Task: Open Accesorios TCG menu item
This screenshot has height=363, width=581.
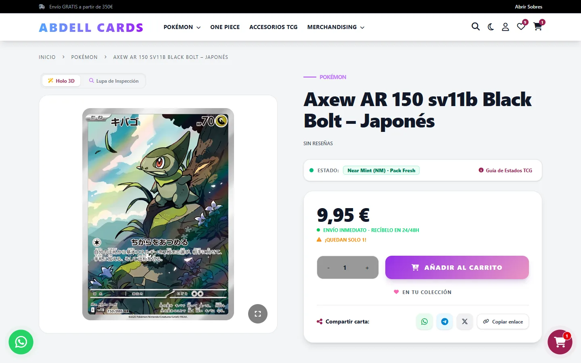Action: 273,27
